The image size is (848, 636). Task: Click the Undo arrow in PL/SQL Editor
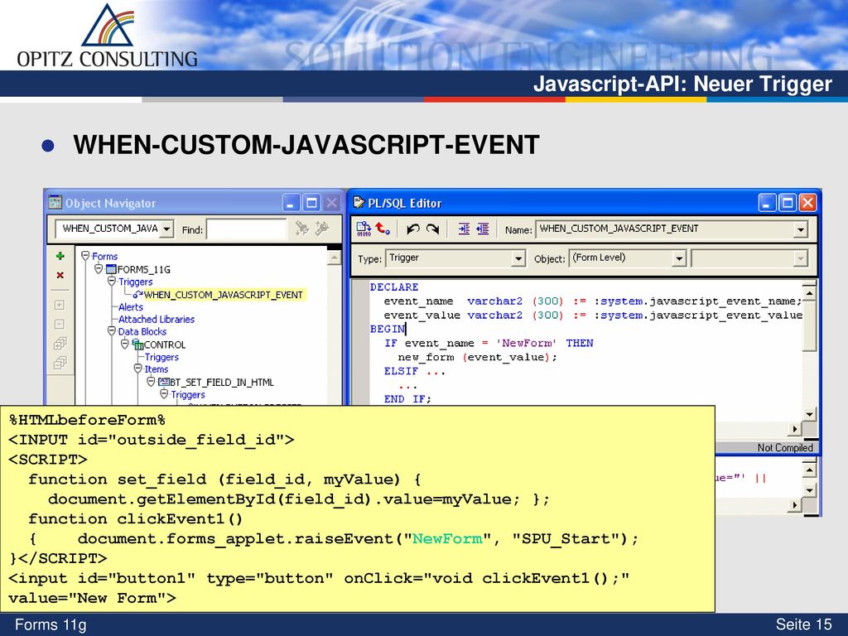click(x=413, y=229)
